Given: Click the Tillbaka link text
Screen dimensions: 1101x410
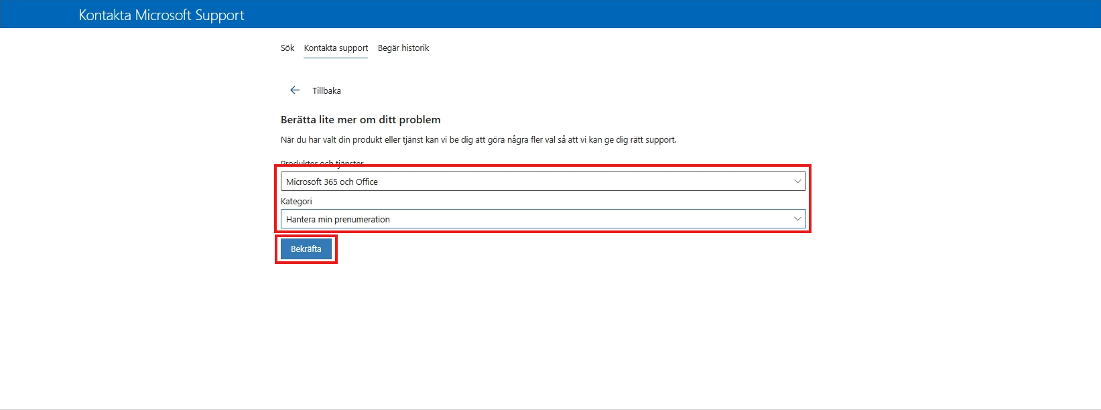Looking at the screenshot, I should tap(326, 91).
